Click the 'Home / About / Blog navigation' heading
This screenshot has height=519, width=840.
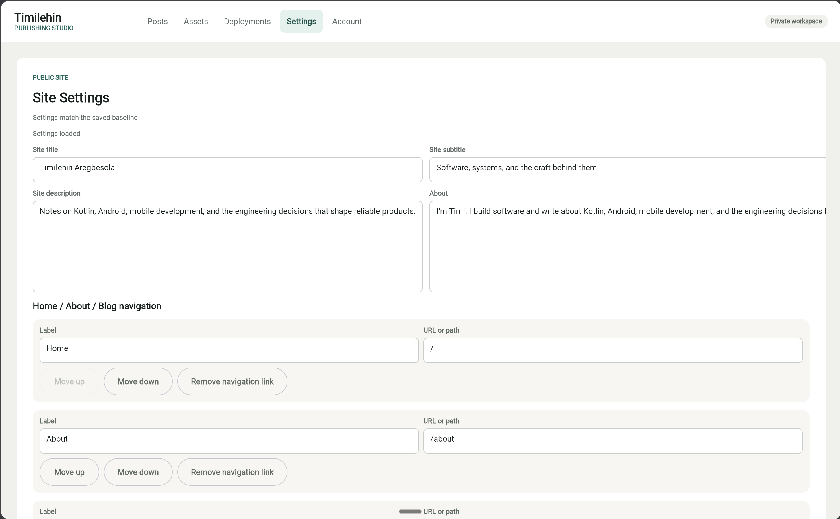click(97, 306)
